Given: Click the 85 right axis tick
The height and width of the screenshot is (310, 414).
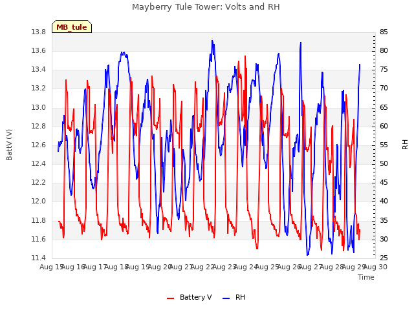Looking at the screenshot, I should click(384, 32).
